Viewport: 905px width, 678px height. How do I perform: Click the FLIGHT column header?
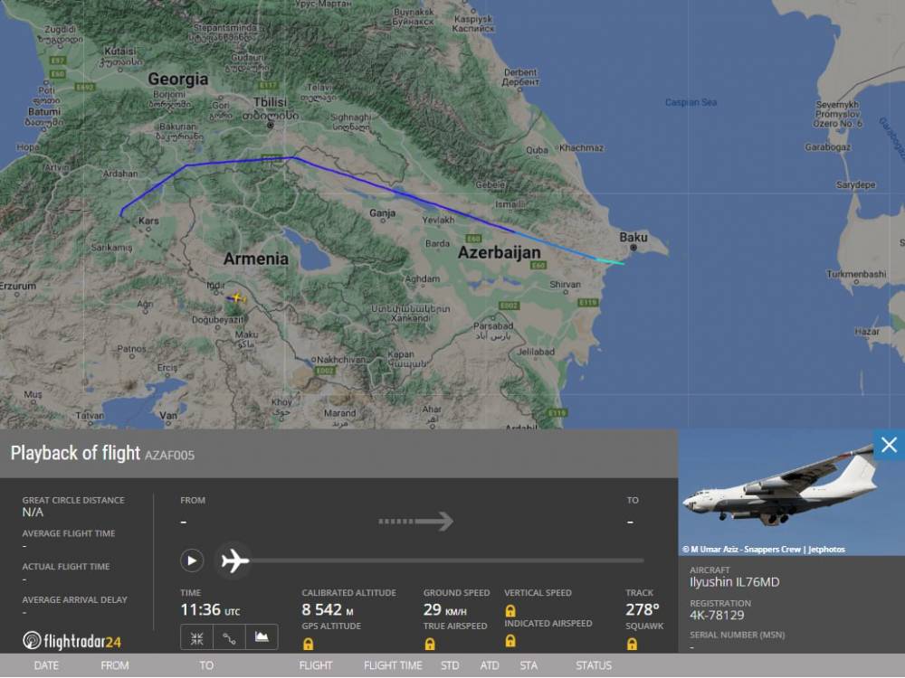click(x=316, y=665)
